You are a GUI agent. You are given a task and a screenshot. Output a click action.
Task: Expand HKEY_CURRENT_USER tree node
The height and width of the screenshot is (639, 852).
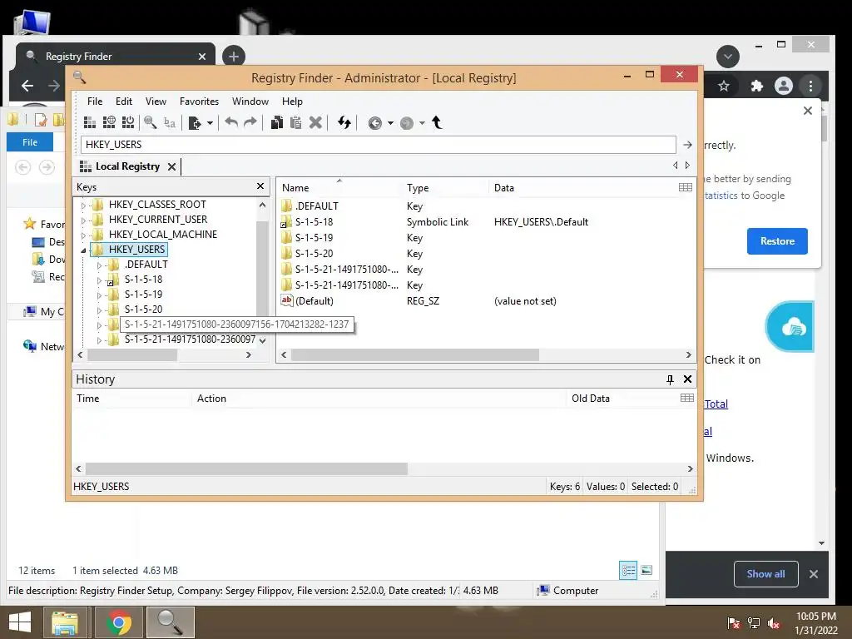click(83, 220)
